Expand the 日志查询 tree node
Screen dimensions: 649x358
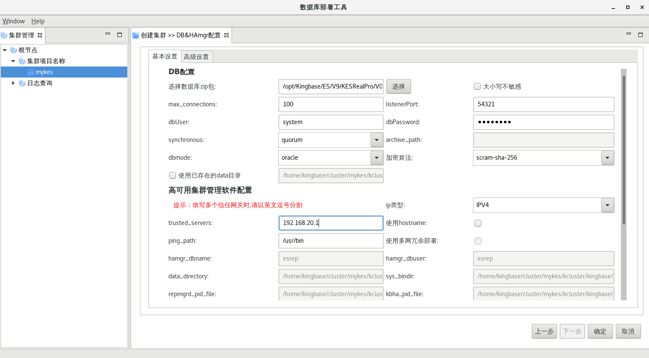[13, 83]
